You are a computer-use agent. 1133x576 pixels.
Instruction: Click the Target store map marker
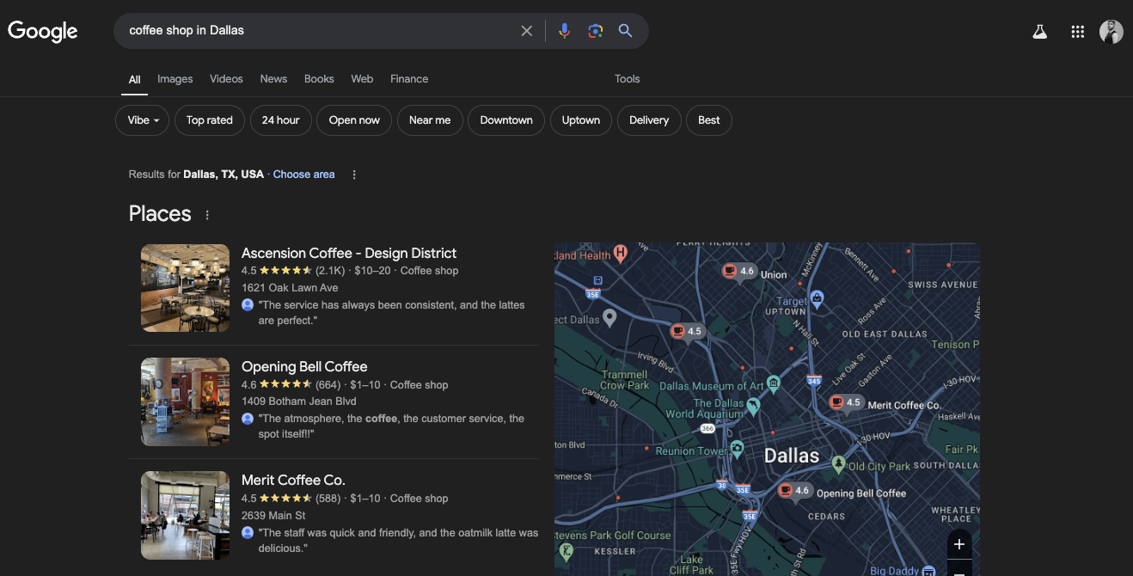(x=817, y=298)
